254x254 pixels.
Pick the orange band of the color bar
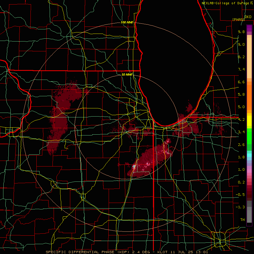pyautogui.click(x=249, y=97)
